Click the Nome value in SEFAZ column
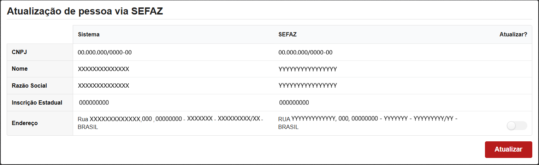This screenshot has width=539, height=165. (308, 69)
